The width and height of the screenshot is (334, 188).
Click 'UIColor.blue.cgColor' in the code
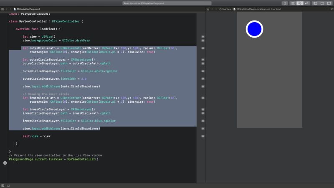pyautogui.click(x=99, y=121)
